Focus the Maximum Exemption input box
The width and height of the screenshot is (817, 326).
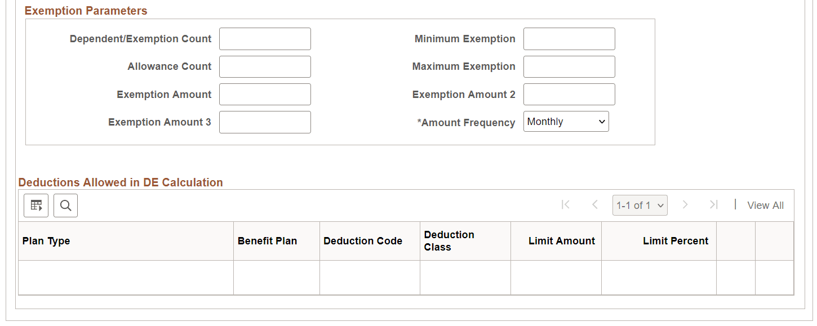click(x=569, y=66)
